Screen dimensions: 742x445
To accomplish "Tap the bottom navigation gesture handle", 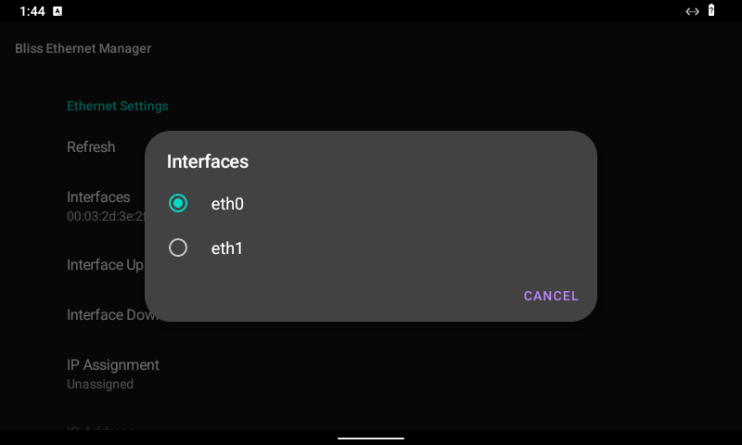I will (371, 438).
